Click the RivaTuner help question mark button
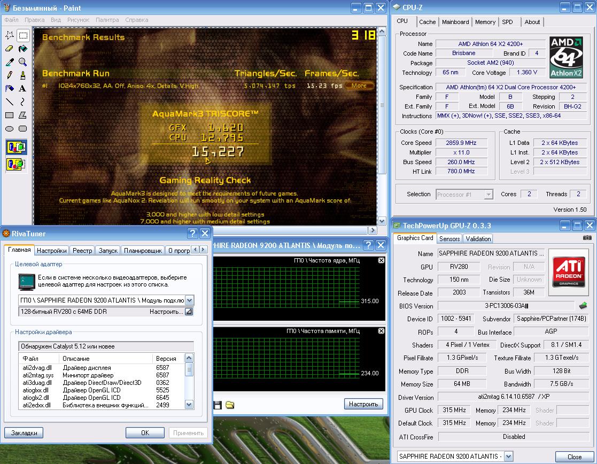 (x=192, y=233)
